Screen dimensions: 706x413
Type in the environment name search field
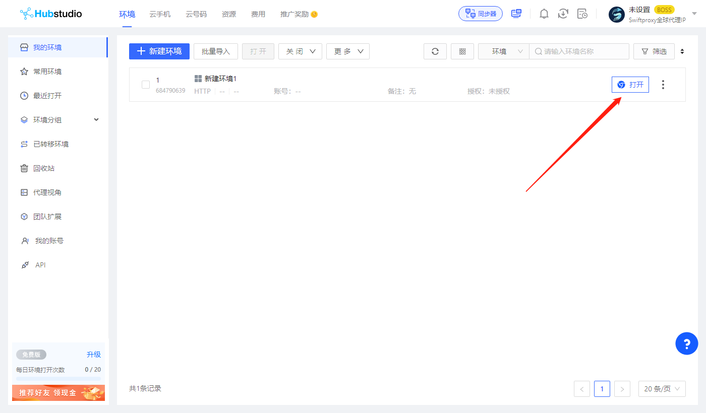click(x=580, y=51)
